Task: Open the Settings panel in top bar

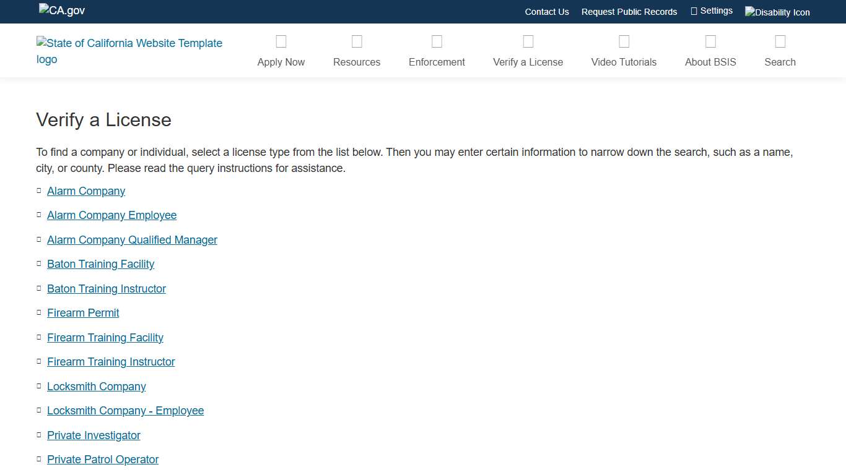Action: [x=712, y=11]
